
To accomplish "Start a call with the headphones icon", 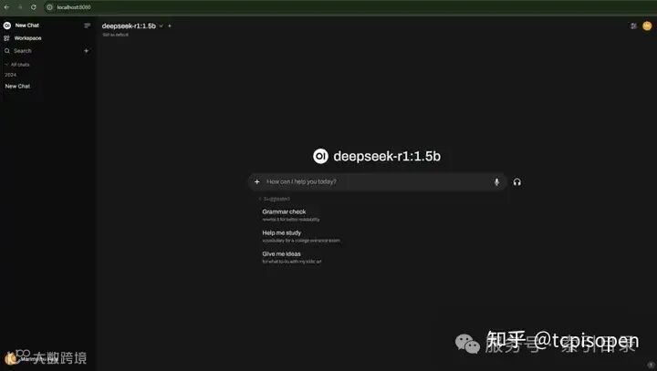I will point(517,181).
